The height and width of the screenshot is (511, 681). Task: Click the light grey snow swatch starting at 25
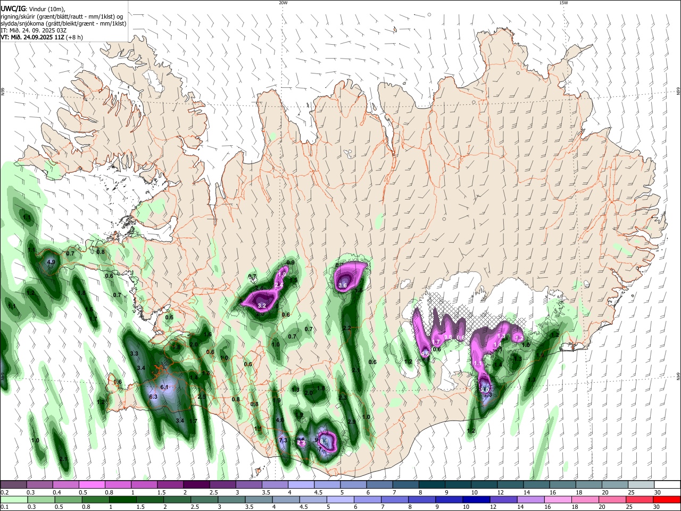[x=641, y=485]
